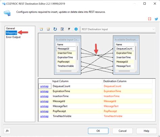Click TimeNextVisible destination column cell
This screenshot has height=137, width=160.
pos(127,116)
